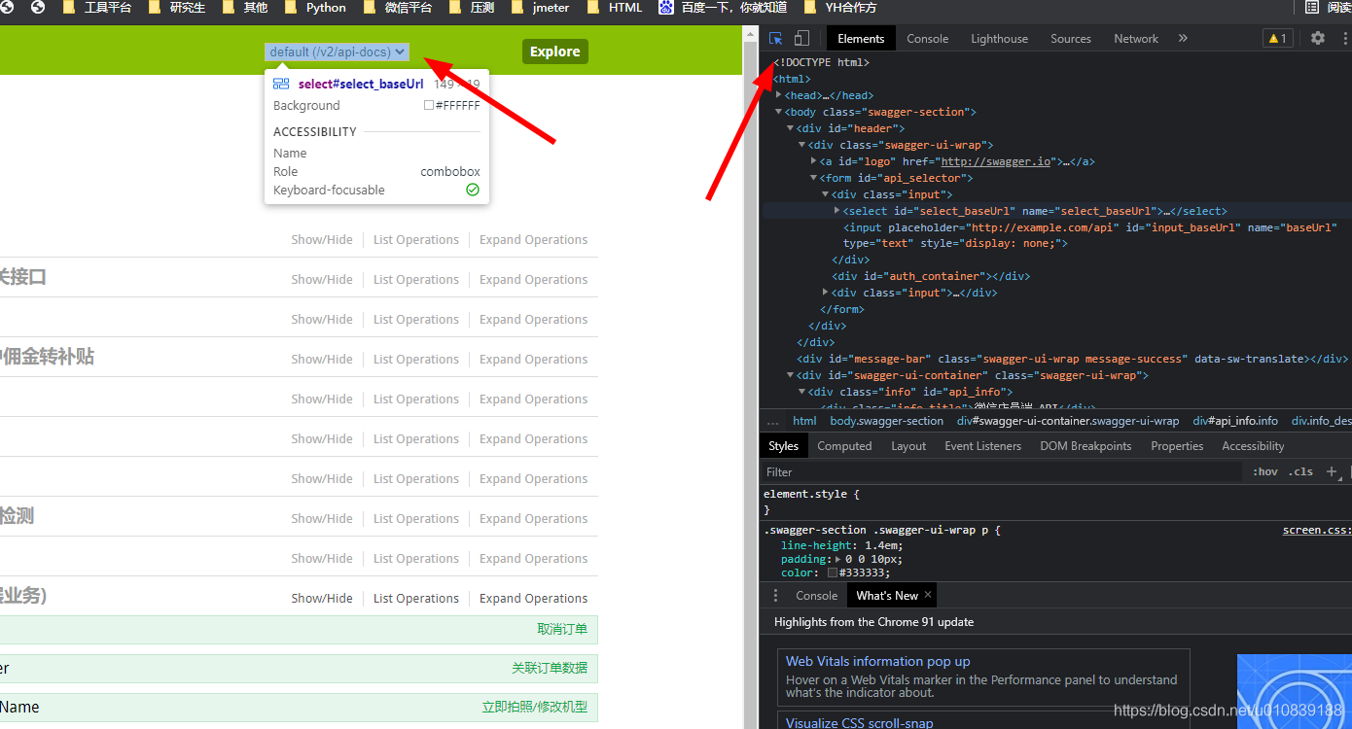Open Visualize CSS scroll-snap link

(x=859, y=722)
